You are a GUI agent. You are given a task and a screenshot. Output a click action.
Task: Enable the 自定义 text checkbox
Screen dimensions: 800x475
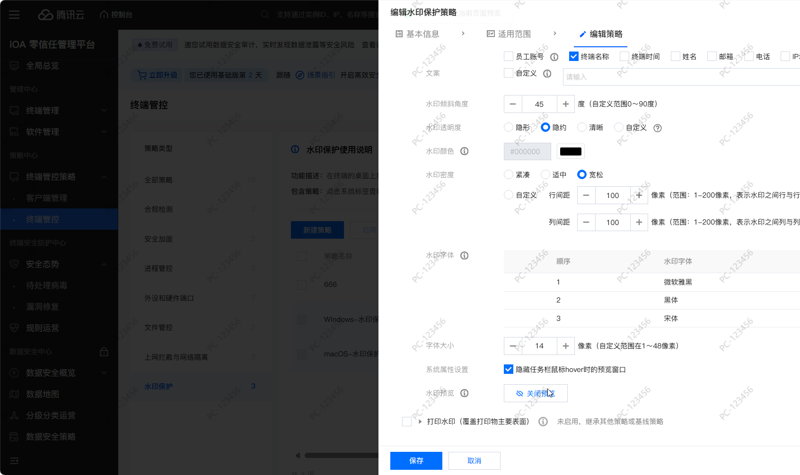pyautogui.click(x=509, y=73)
